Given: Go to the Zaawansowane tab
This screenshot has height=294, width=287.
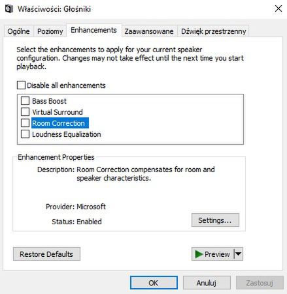Looking at the screenshot, I should 149,31.
